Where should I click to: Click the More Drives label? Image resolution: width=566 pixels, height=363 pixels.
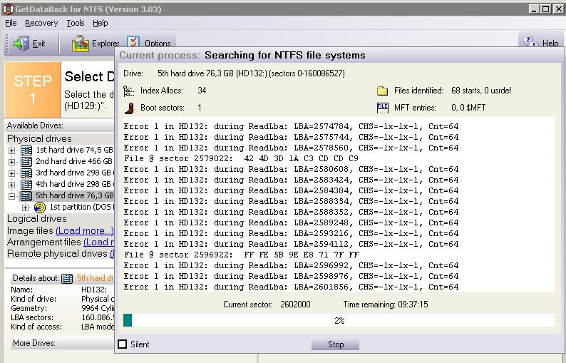[34, 343]
